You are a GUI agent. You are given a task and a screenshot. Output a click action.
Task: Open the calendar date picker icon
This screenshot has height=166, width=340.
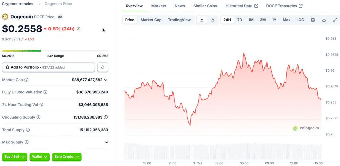tap(313, 20)
